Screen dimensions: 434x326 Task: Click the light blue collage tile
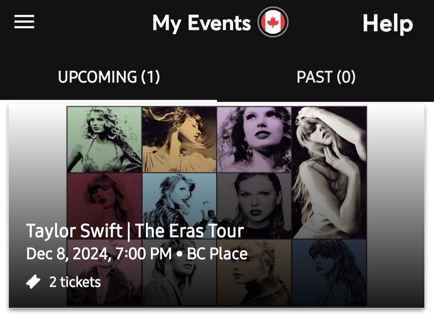179,195
